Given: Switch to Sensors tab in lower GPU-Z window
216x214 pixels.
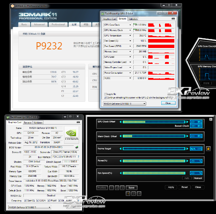Looking at the screenshot, I should 28,123.
